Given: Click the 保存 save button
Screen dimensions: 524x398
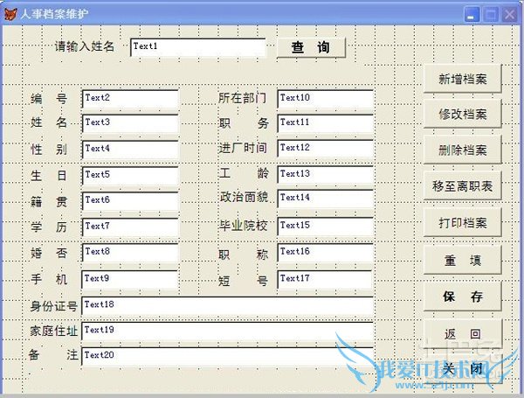Looking at the screenshot, I should click(463, 297).
